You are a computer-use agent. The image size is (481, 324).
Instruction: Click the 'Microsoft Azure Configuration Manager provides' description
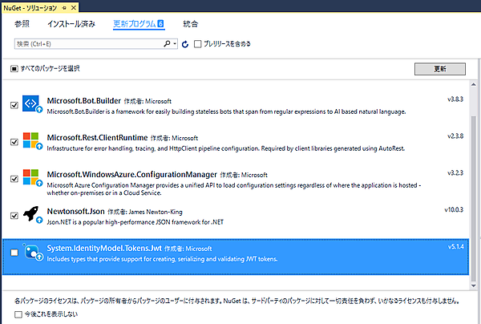coord(234,189)
